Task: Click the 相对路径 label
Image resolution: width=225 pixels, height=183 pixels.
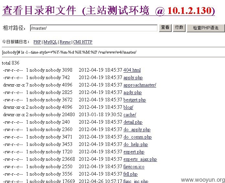Action: (14, 28)
